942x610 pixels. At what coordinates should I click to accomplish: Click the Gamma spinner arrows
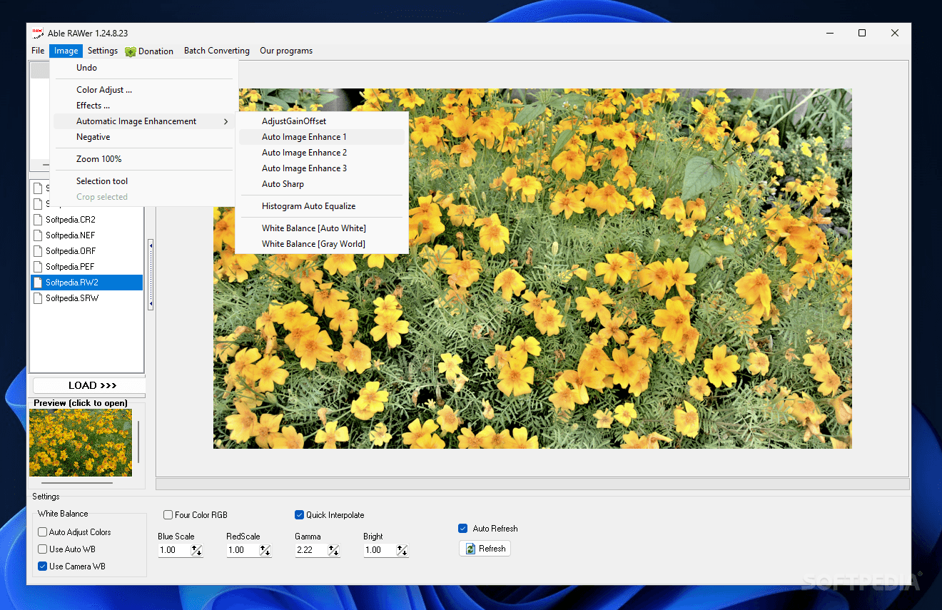[x=333, y=550]
